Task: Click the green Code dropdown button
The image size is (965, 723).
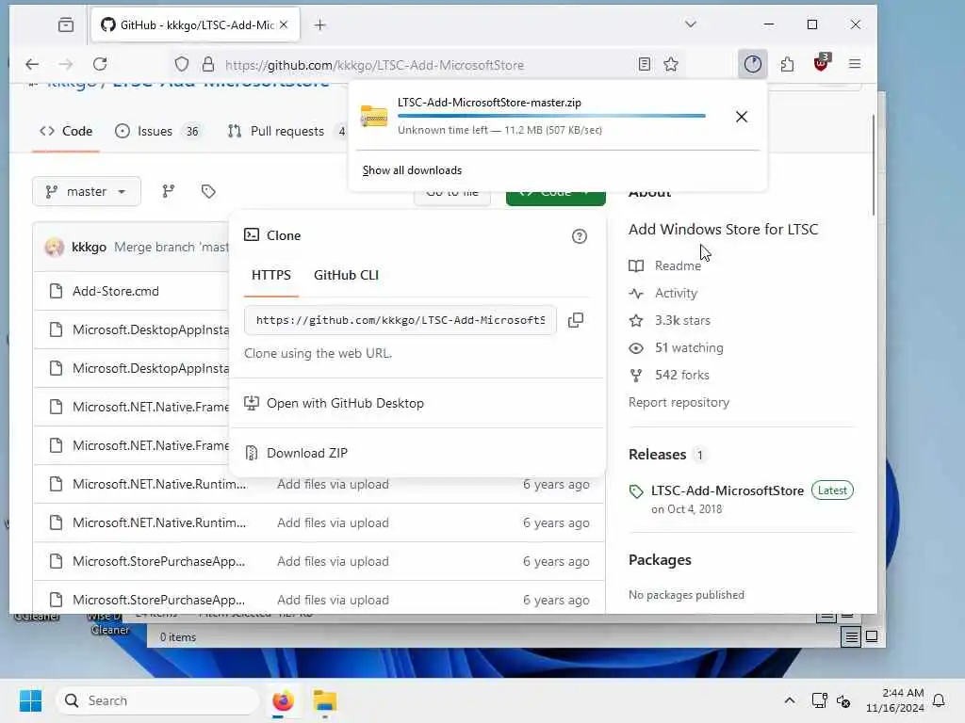Action: [555, 197]
